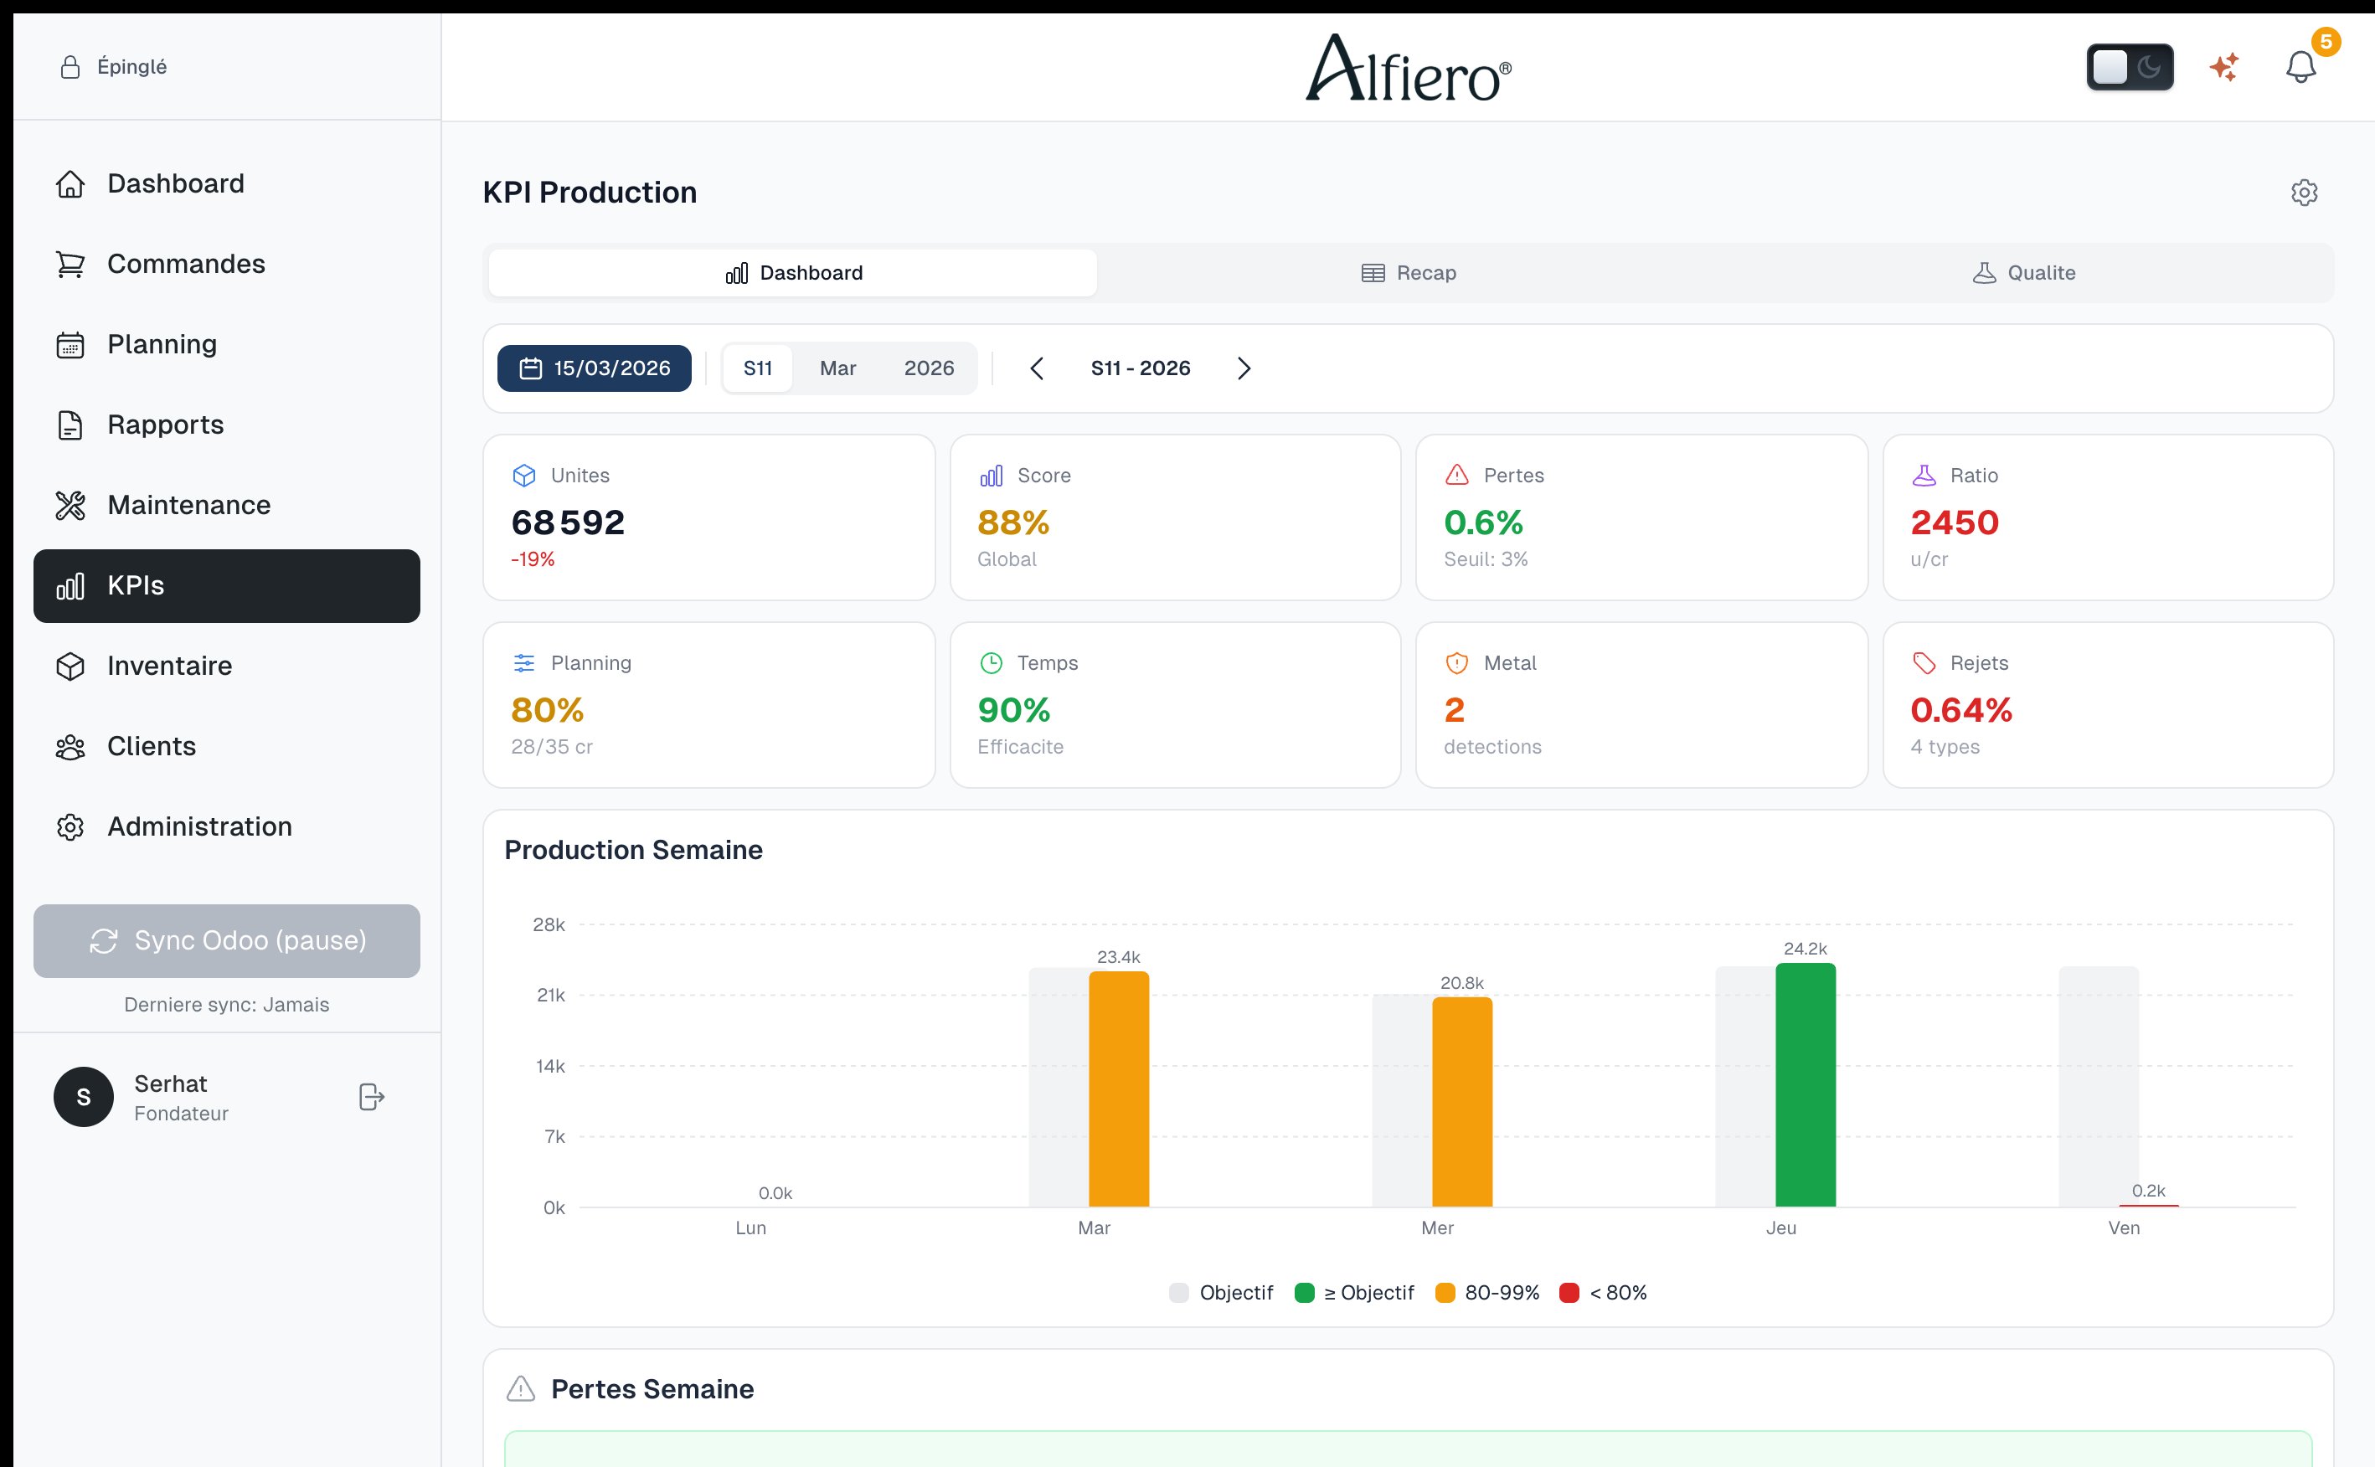Screen dimensions: 2375x1467
Task: Open the 15/03/2026 date picker
Action: 594,368
